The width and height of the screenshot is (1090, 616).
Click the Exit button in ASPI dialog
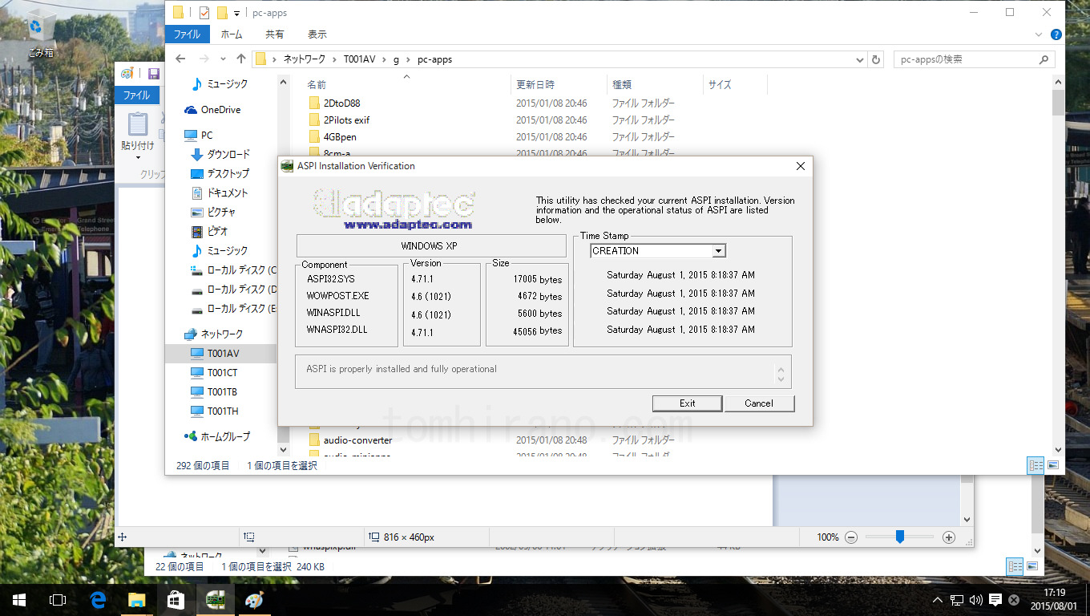pos(687,403)
